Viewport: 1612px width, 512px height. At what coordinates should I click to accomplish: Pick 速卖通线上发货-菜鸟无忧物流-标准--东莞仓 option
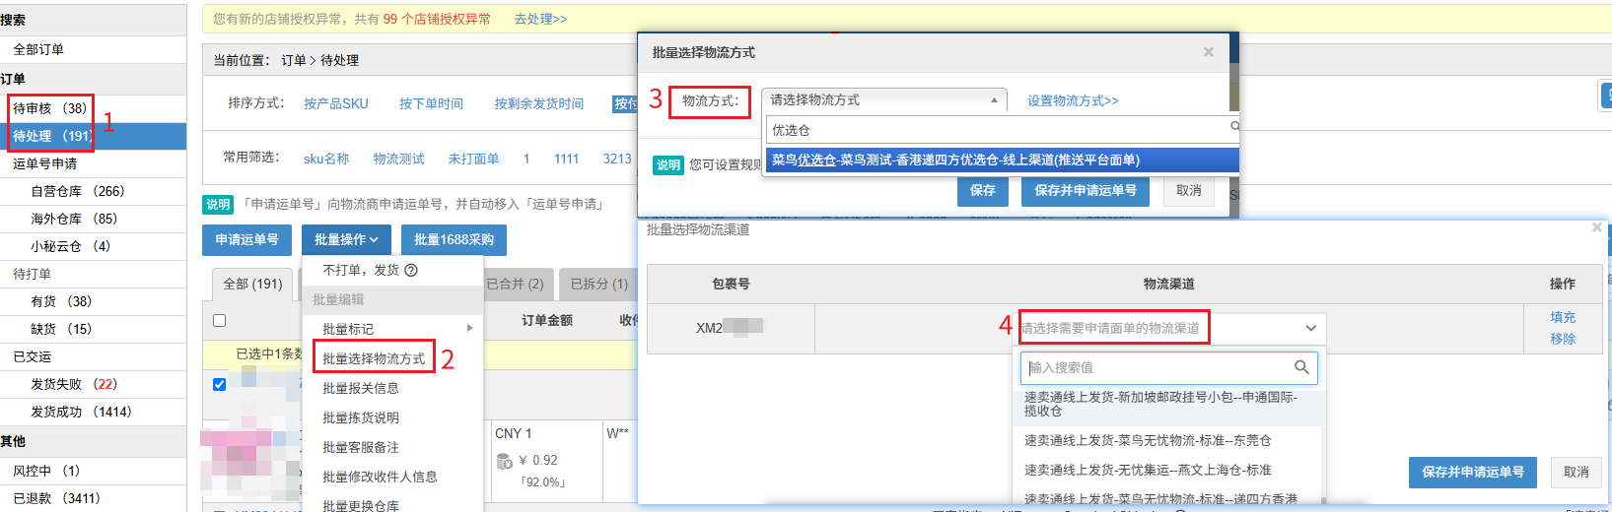tap(1166, 440)
